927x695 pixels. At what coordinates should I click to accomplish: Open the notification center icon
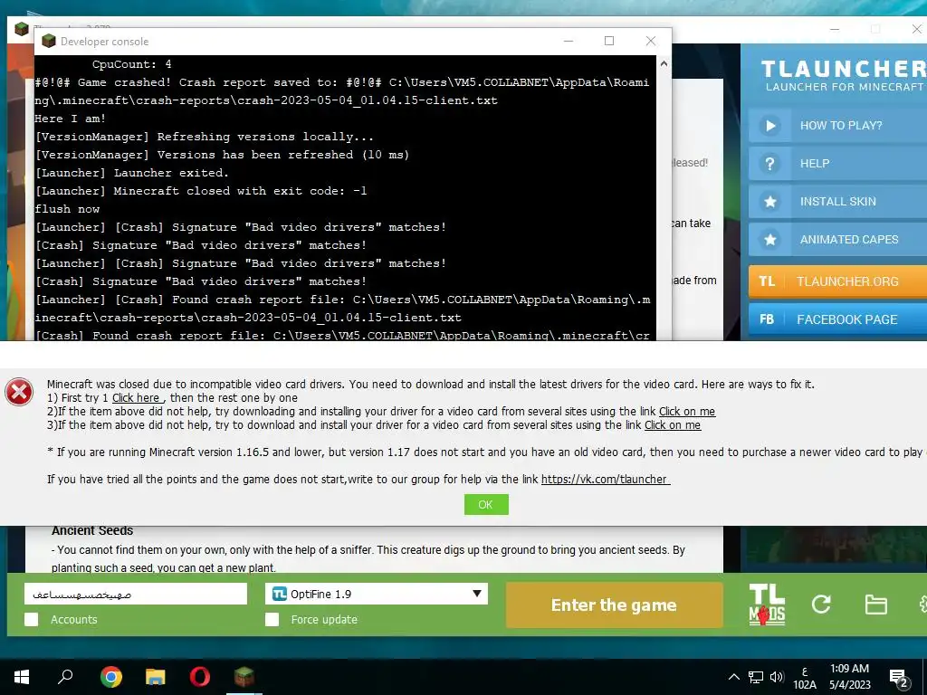coord(899,678)
